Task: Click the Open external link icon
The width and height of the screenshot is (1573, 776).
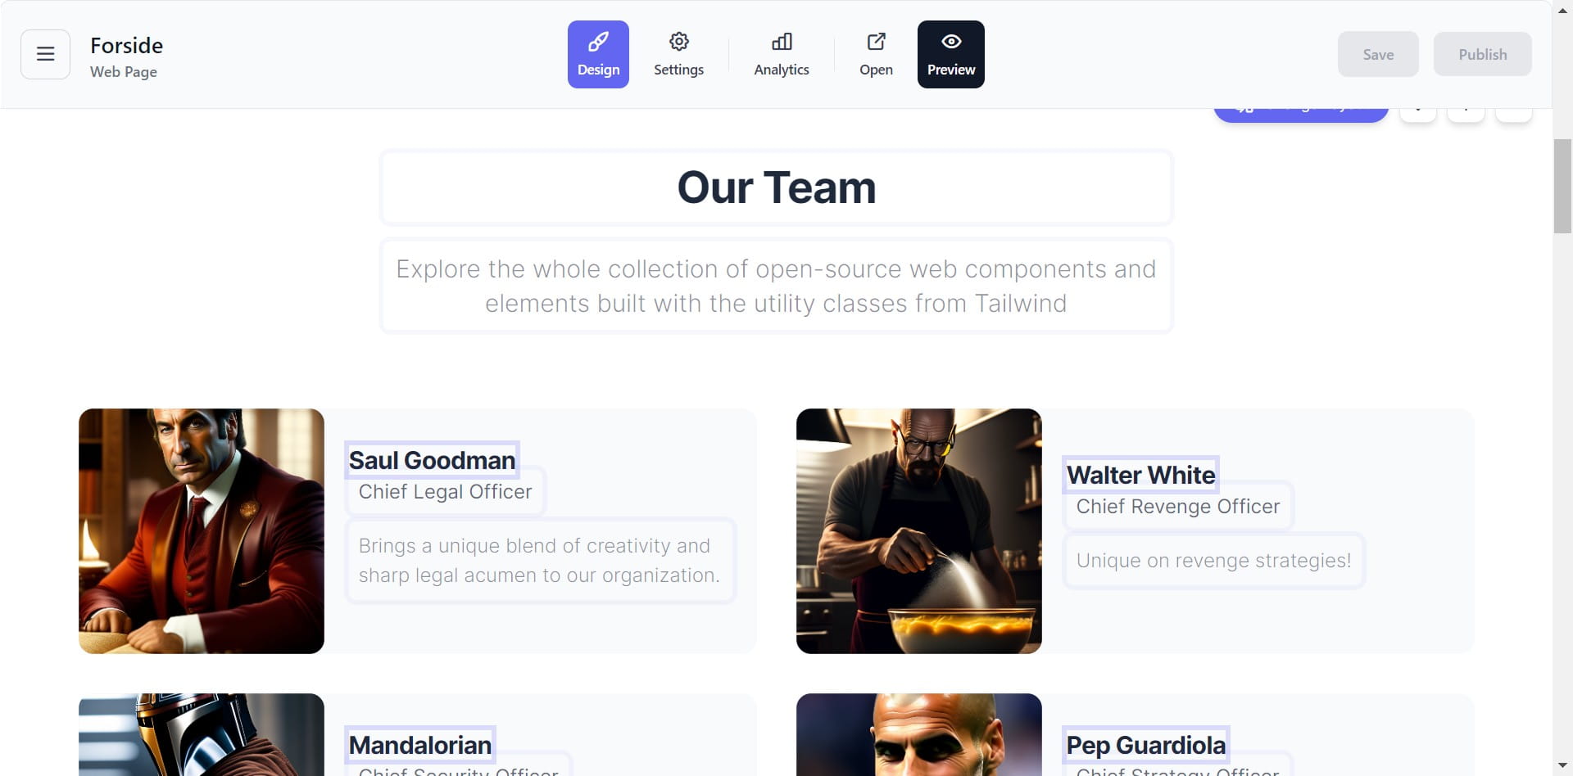Action: 876,54
